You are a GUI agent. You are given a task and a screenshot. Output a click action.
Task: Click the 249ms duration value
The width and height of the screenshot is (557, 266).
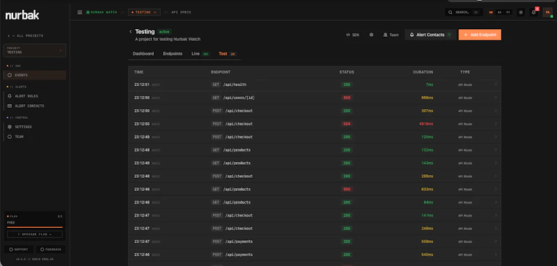(427, 228)
